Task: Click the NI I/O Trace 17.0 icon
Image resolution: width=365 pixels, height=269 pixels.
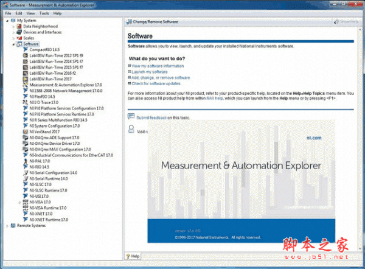Action: click(26, 102)
